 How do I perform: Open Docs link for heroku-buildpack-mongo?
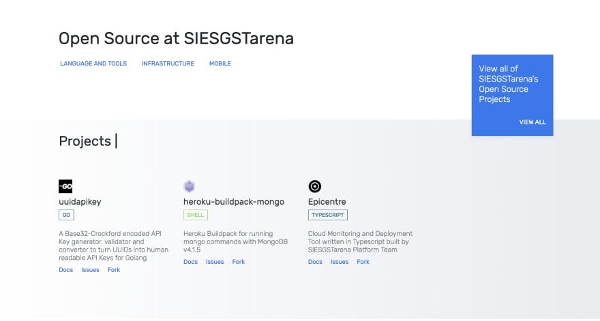[x=190, y=262]
